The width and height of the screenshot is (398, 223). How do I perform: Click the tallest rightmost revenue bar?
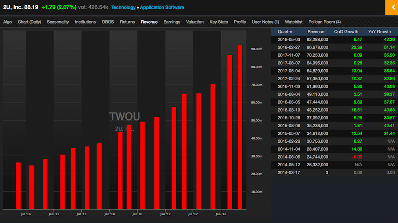(x=240, y=127)
